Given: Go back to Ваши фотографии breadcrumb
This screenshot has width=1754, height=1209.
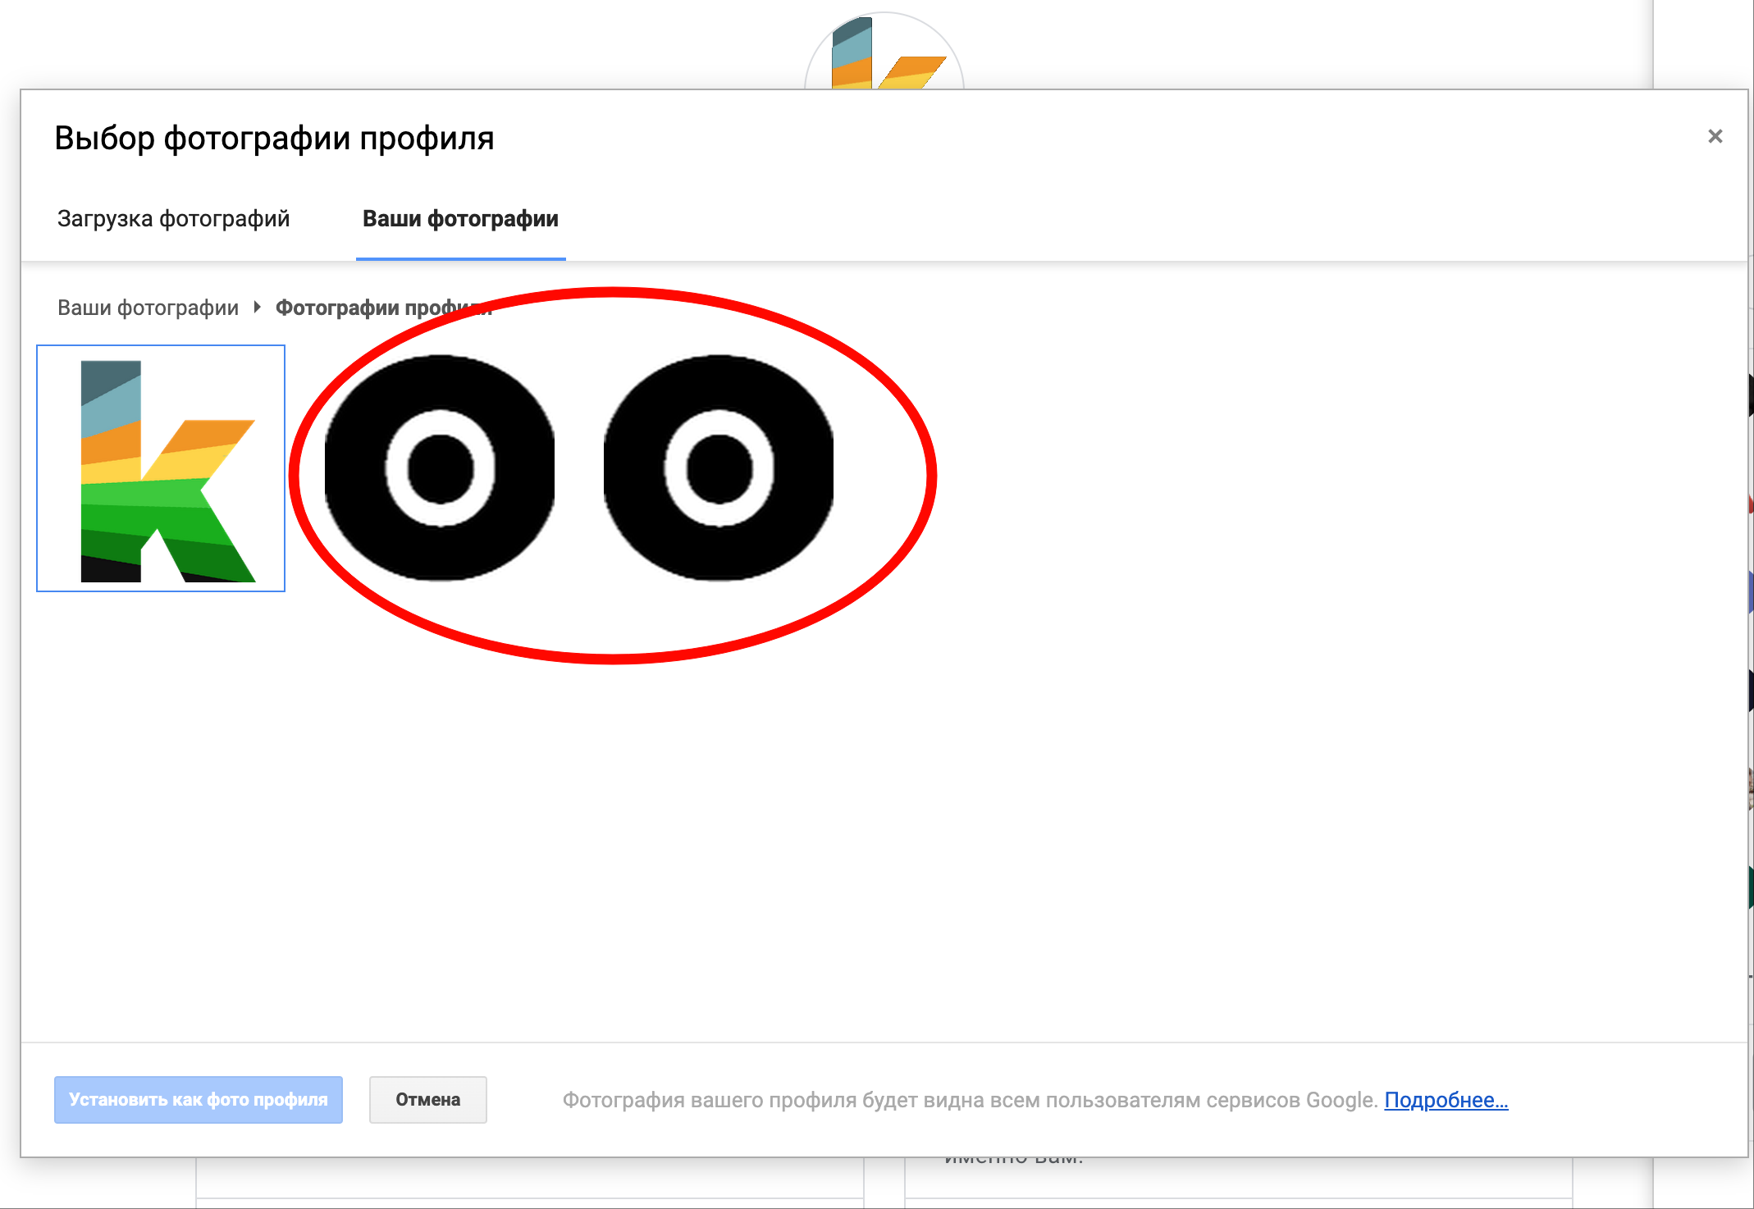Looking at the screenshot, I should pos(148,308).
